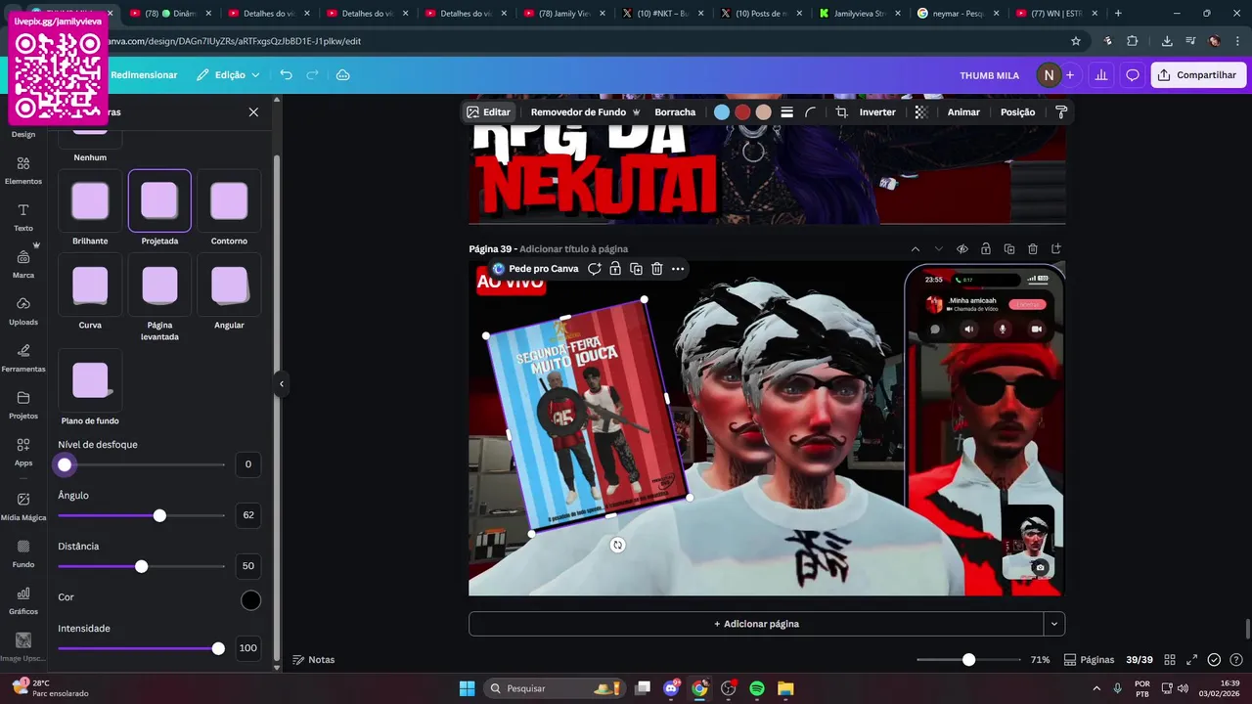Open the Marca sidebar tab
This screenshot has width=1252, height=704.
coord(23,264)
